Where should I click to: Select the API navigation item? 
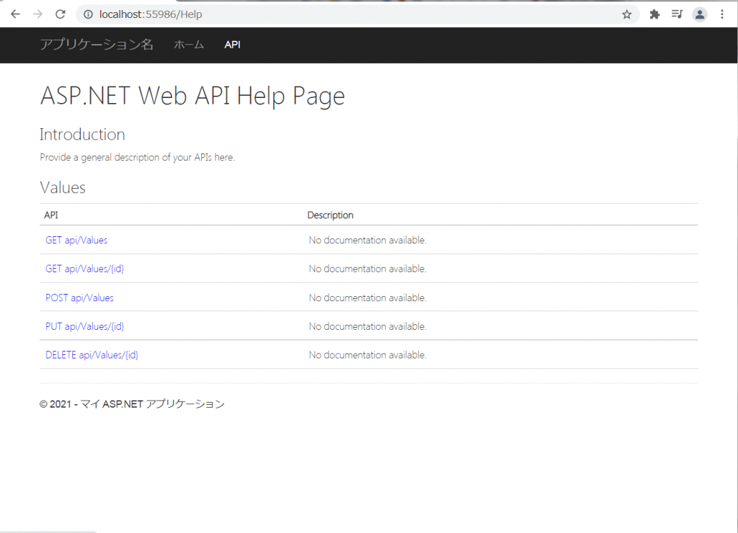point(232,45)
